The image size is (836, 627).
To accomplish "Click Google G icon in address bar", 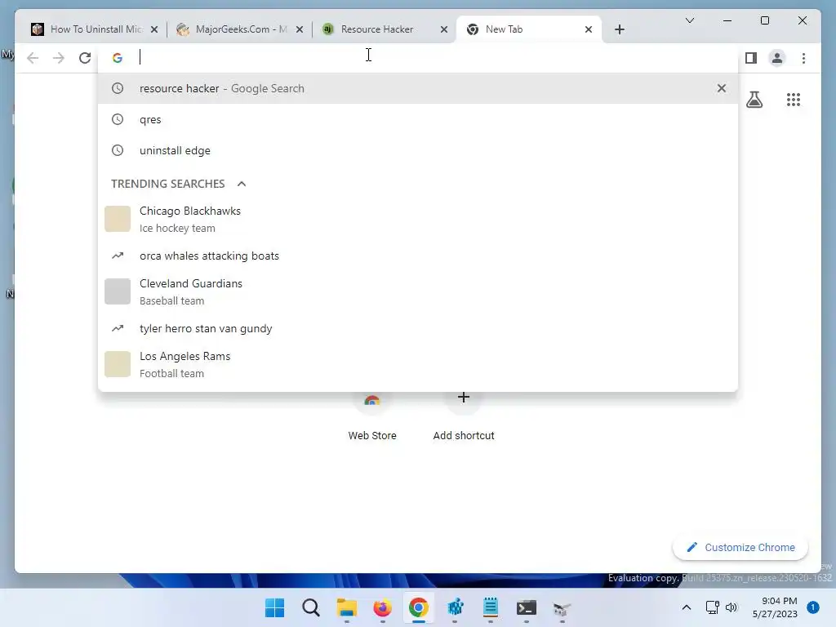I will pyautogui.click(x=118, y=58).
